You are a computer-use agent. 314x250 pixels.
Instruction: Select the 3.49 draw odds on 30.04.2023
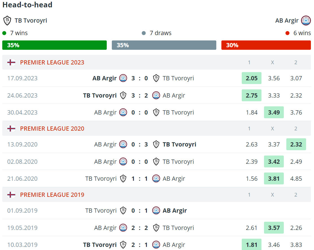[274, 112]
